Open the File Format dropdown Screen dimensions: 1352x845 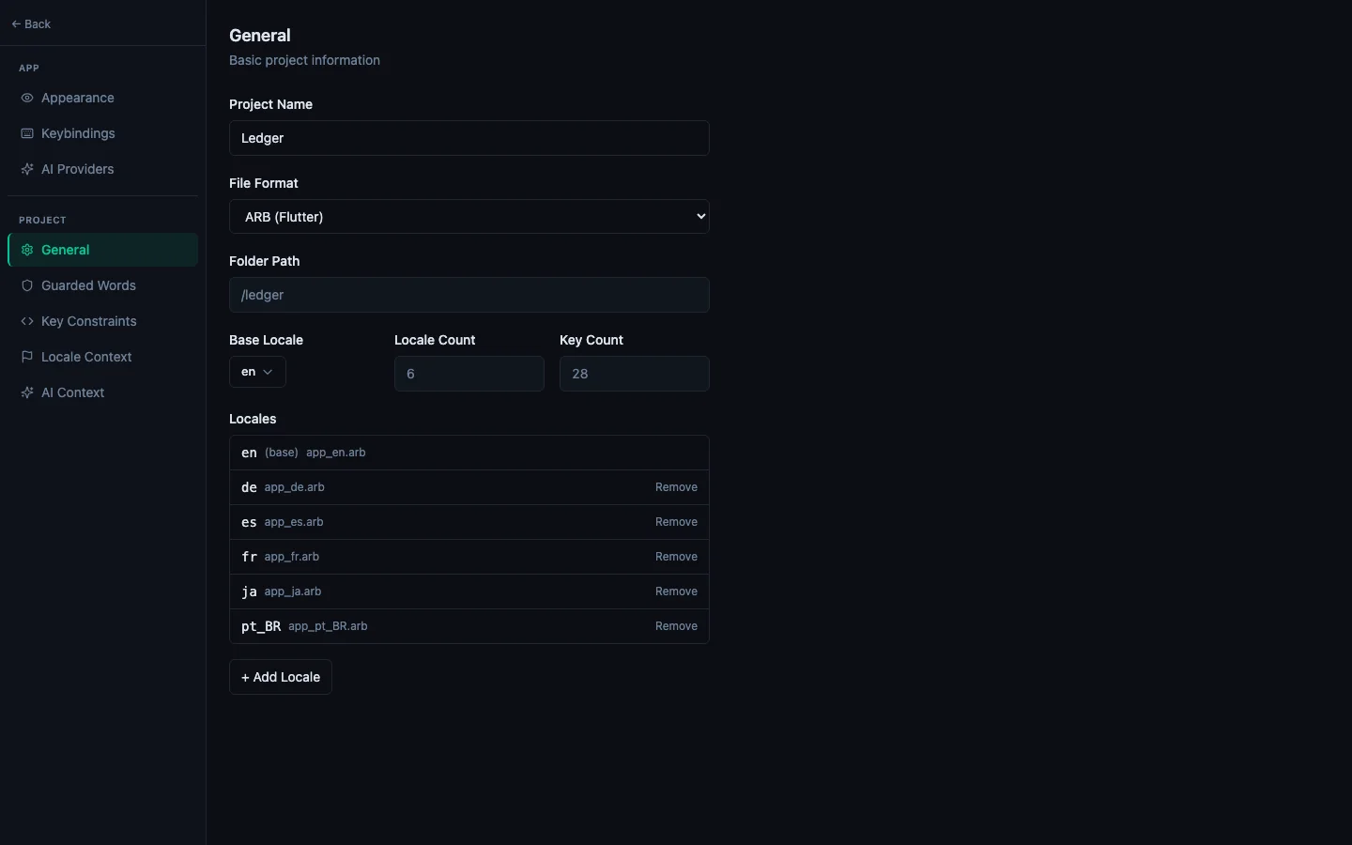click(x=469, y=217)
